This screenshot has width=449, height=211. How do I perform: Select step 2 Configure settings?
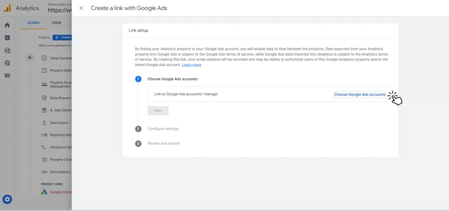click(163, 129)
